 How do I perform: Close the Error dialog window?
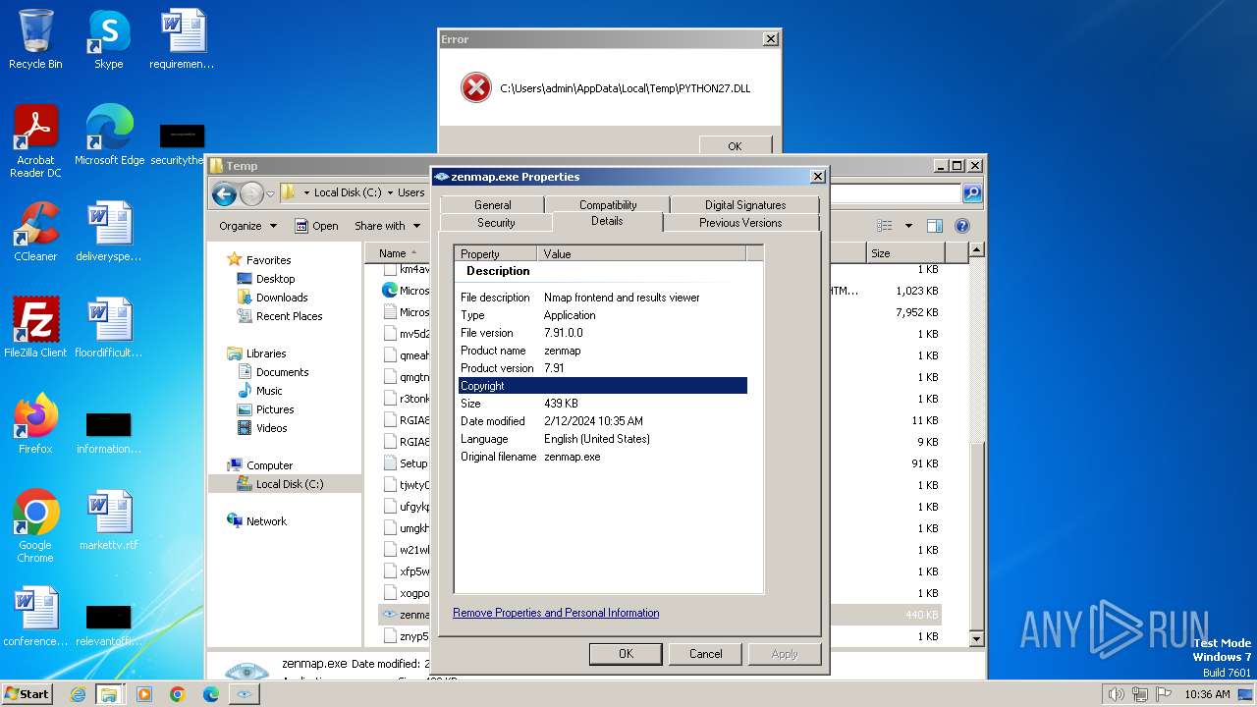coord(771,39)
